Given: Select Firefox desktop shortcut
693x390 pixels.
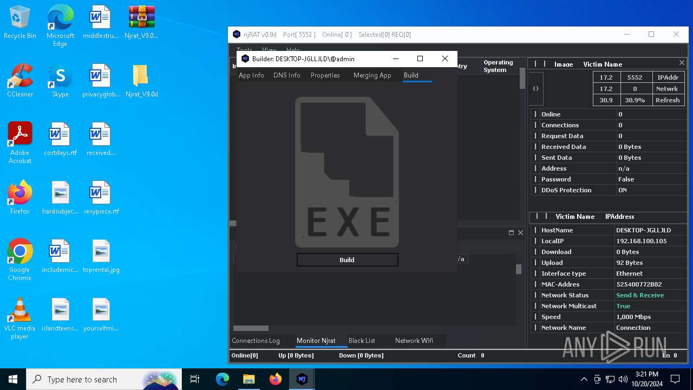Looking at the screenshot, I should (x=20, y=198).
